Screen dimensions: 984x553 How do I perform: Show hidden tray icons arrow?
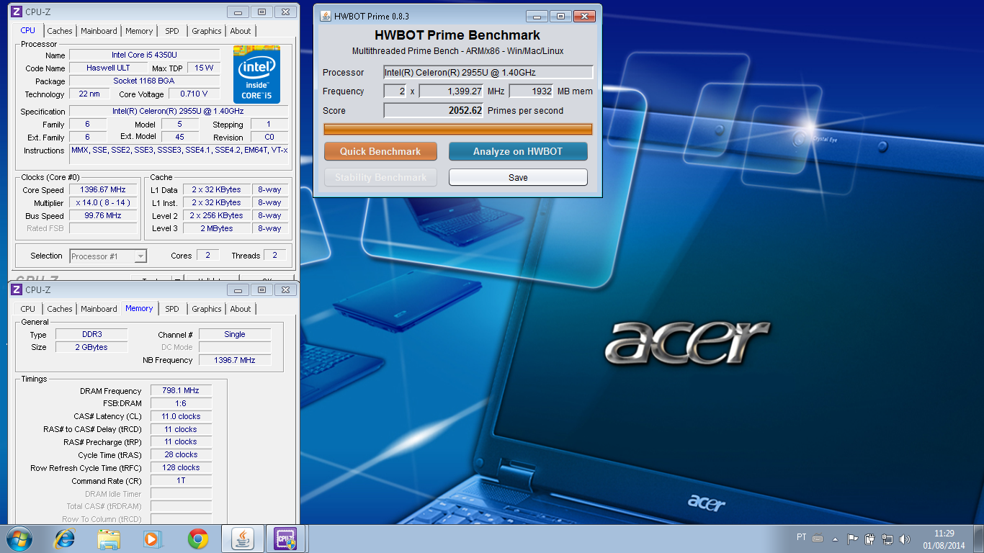click(x=836, y=539)
